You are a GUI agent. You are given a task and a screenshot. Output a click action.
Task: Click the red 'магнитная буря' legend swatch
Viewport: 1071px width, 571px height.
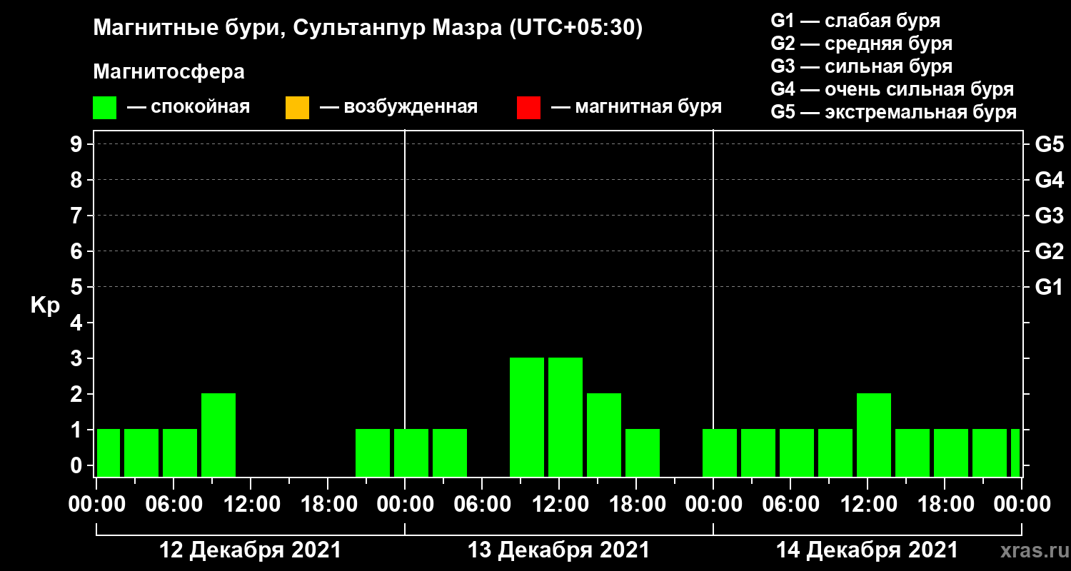[x=528, y=107]
